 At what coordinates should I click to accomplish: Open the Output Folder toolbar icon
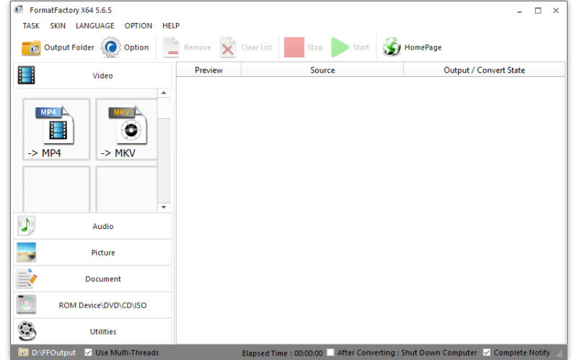[31, 48]
